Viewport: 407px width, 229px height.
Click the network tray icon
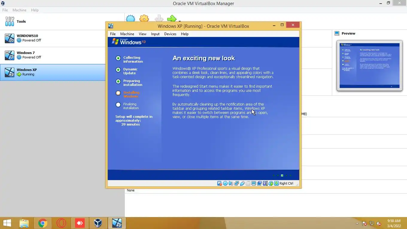point(372,223)
